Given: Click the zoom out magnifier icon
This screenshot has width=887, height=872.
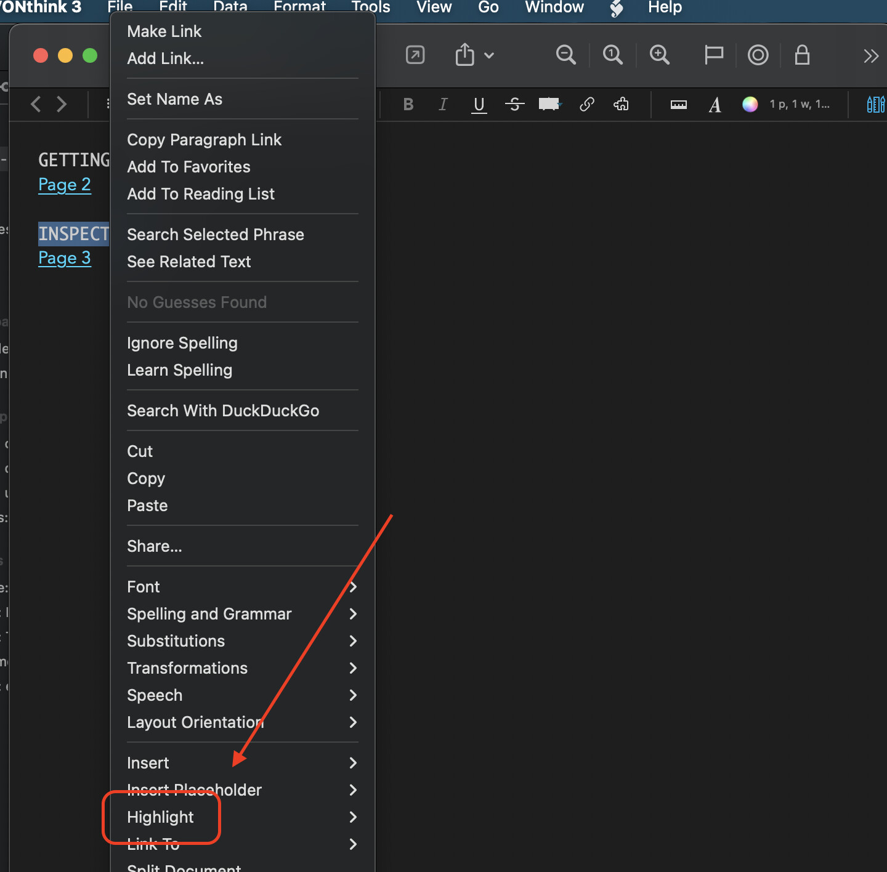Looking at the screenshot, I should coord(565,55).
